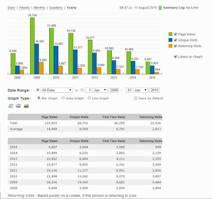Click the 2014 row label in table
This screenshot has width=212, height=199.
(x=13, y=153)
